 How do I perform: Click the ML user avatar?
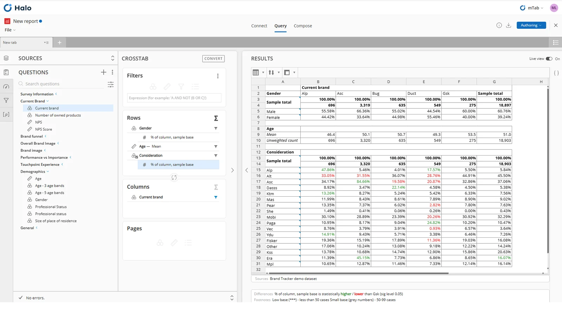coord(554,8)
